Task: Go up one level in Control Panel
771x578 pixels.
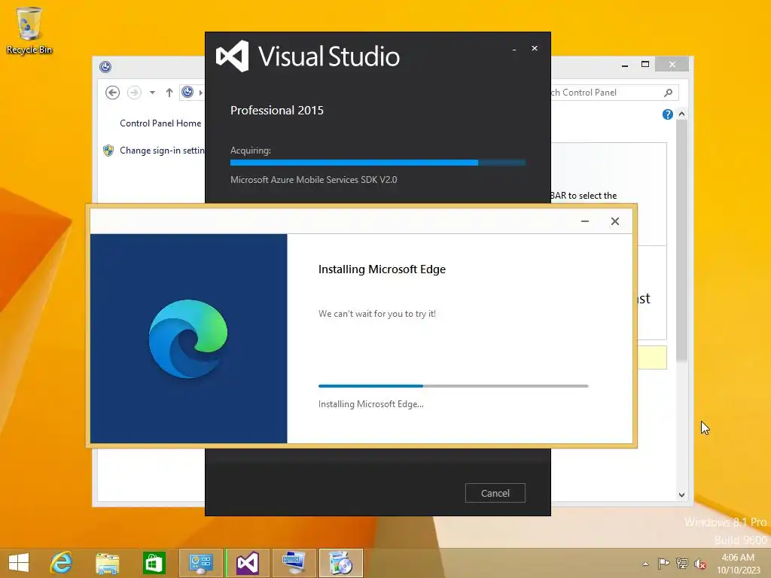Action: [169, 93]
